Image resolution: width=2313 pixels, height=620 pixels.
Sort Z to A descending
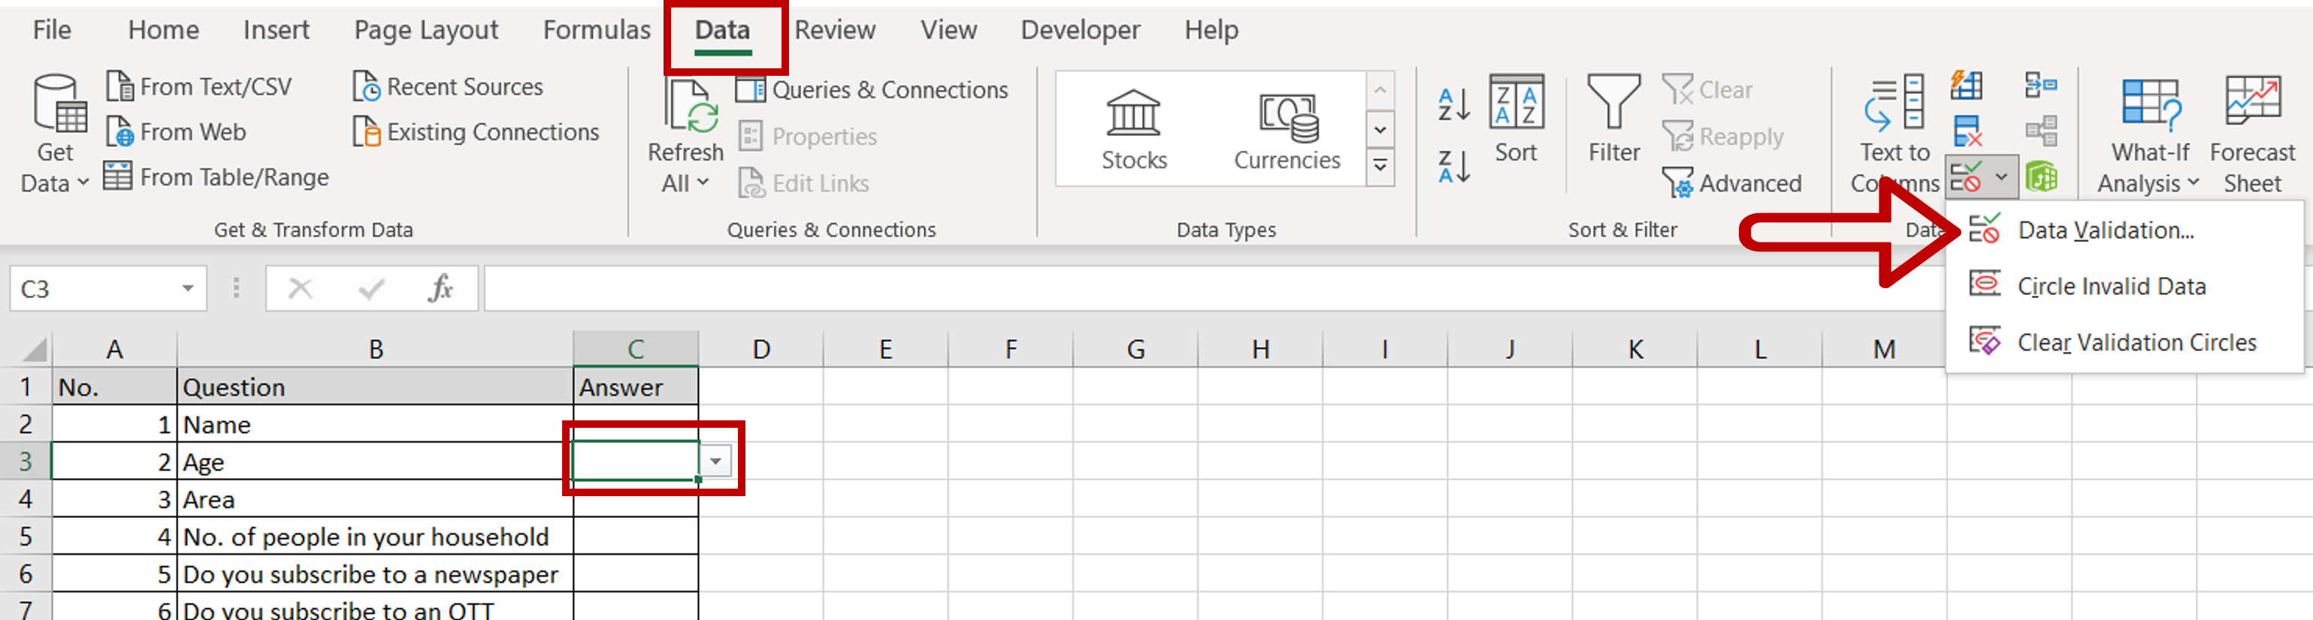click(x=1454, y=167)
